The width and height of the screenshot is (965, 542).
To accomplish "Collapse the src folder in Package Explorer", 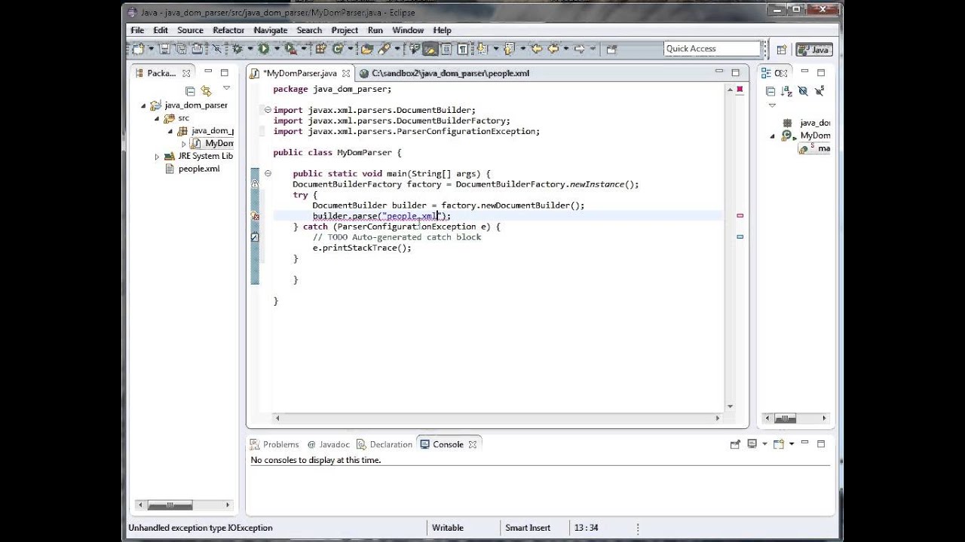I will point(157,118).
